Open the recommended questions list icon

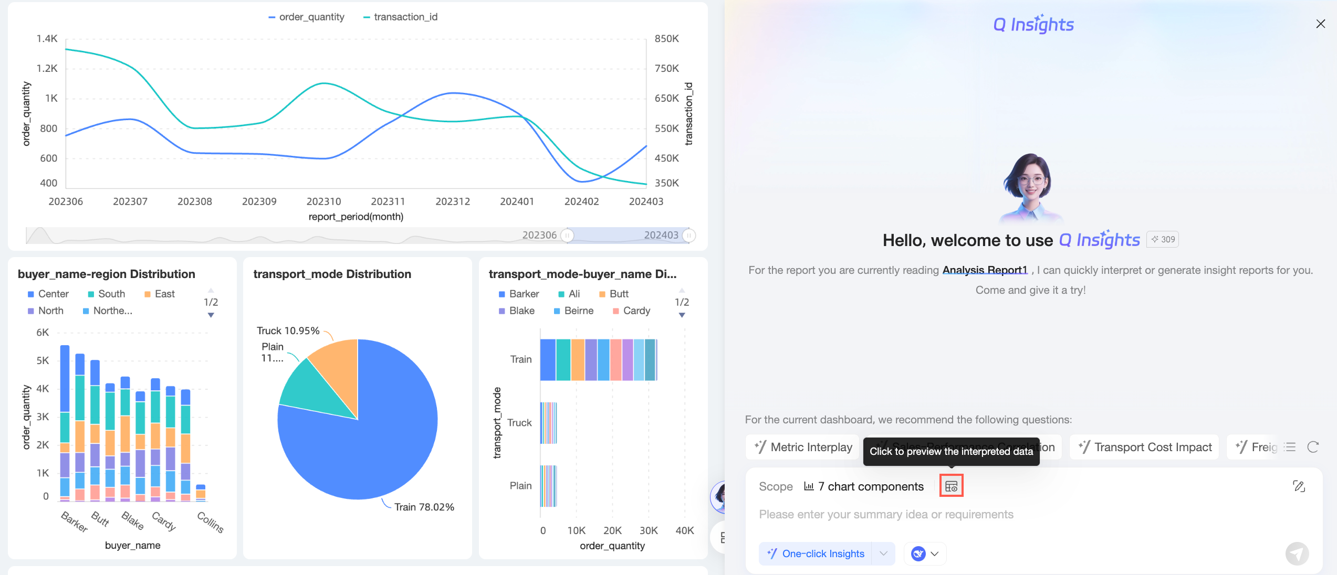tap(1290, 447)
